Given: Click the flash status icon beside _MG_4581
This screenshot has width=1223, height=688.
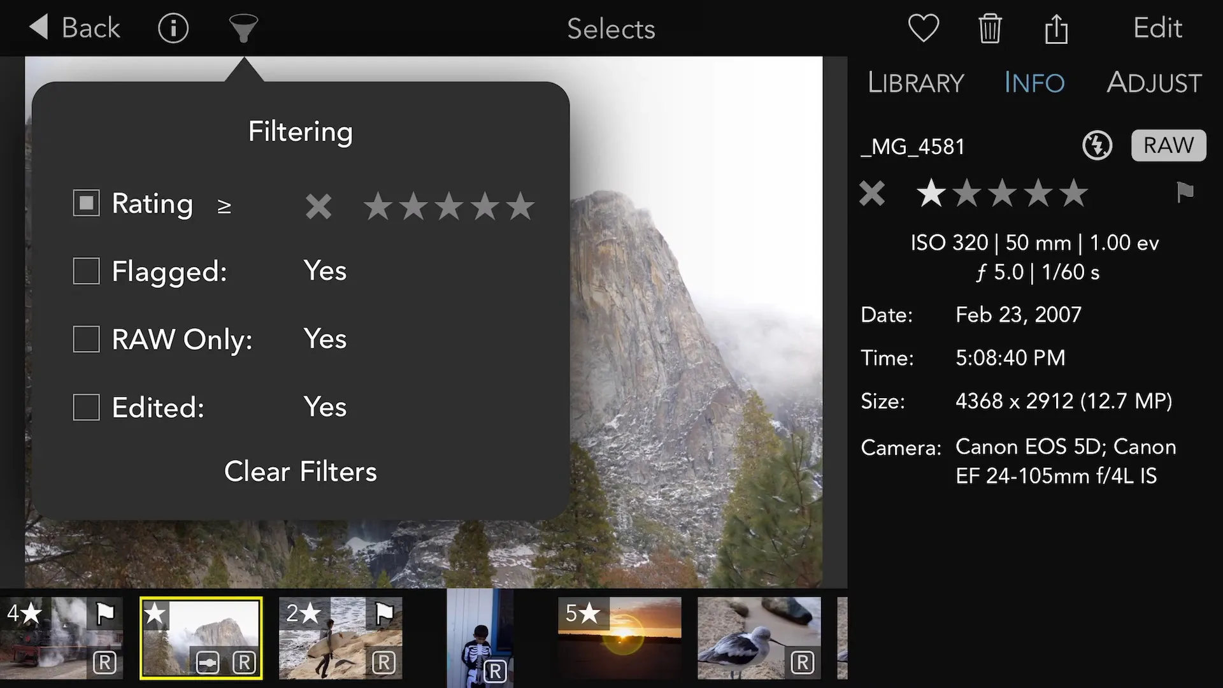Looking at the screenshot, I should coord(1096,145).
